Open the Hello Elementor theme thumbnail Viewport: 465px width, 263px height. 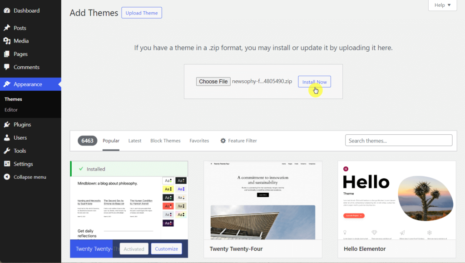tap(397, 200)
